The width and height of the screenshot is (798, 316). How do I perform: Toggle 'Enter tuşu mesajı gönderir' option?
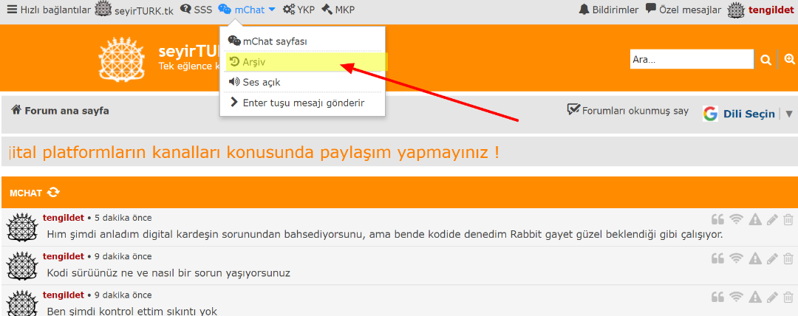(x=303, y=103)
